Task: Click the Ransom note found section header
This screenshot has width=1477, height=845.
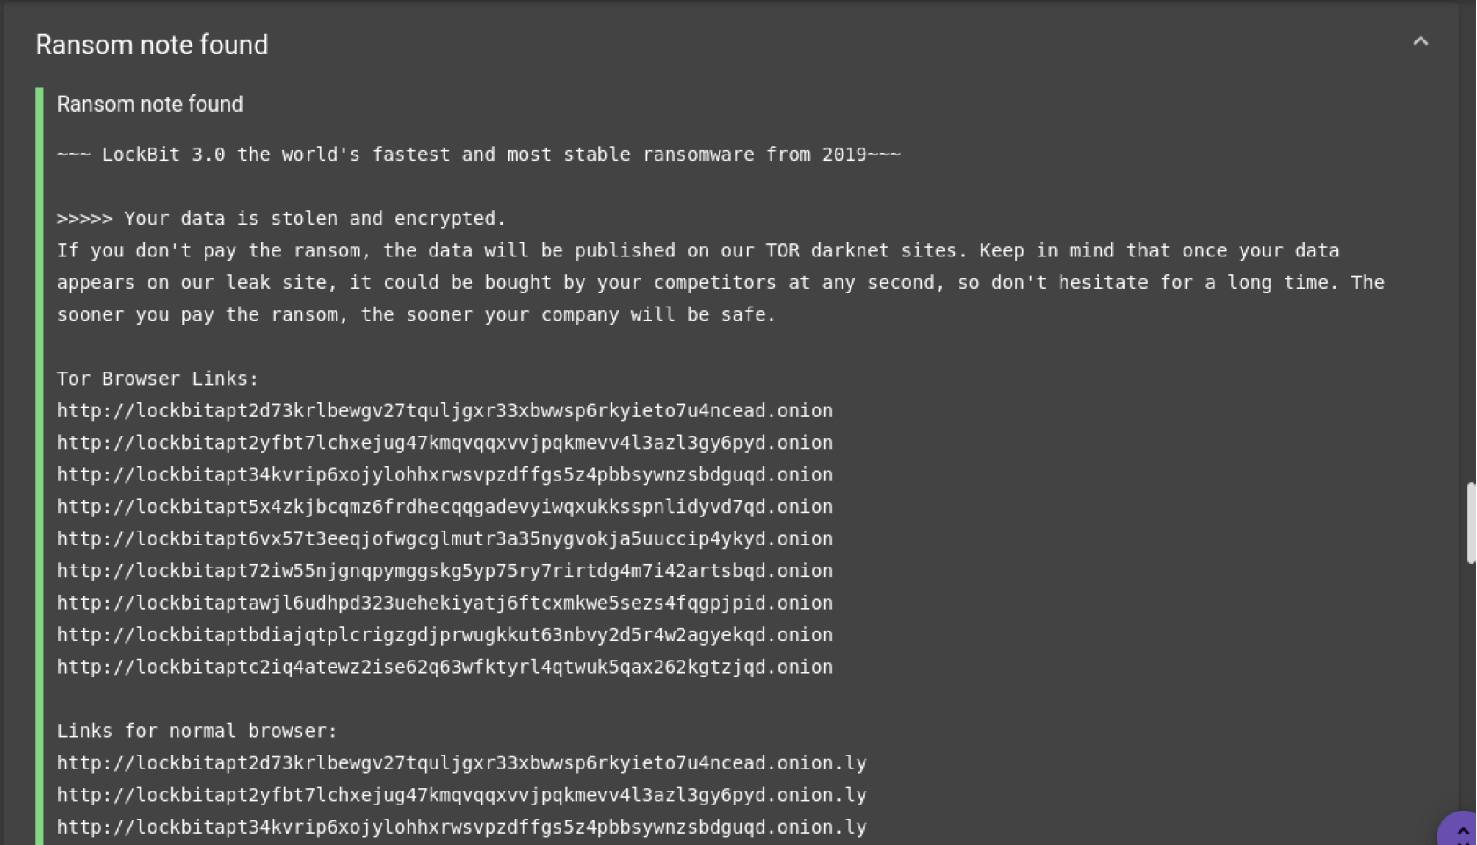Action: point(151,45)
